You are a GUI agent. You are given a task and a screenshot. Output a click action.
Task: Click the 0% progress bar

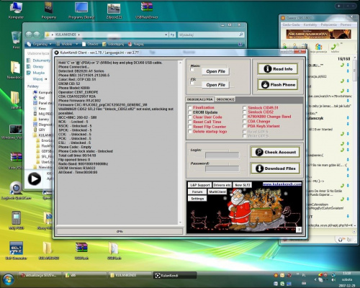pyautogui.click(x=120, y=231)
